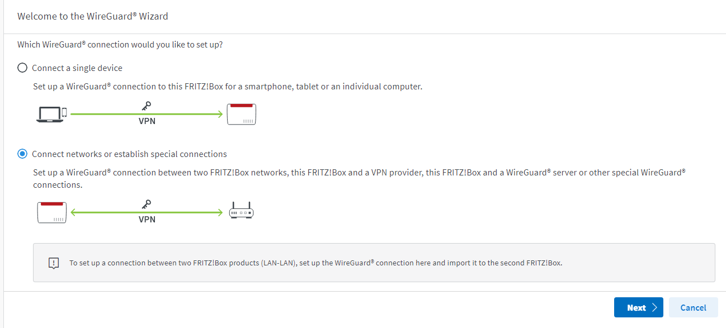The image size is (726, 328).
Task: Click the laptop and phone device icon
Action: pos(52,114)
